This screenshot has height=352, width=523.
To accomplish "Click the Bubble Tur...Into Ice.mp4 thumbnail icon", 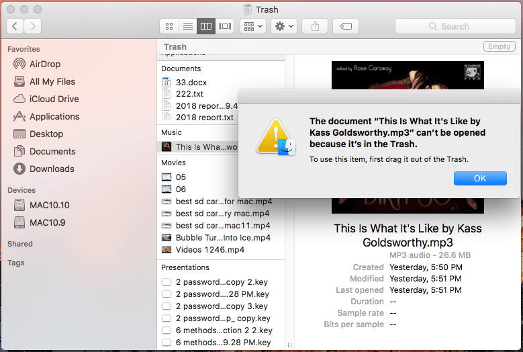I will (x=167, y=238).
